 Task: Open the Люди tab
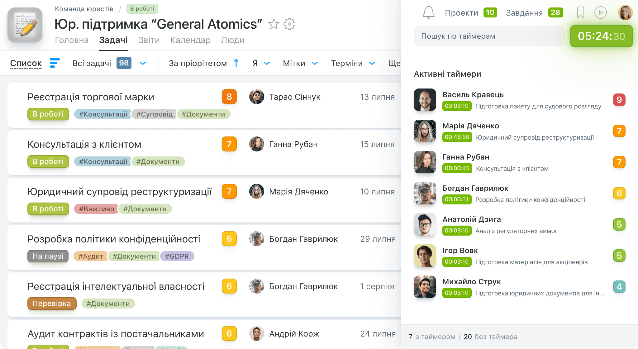tap(233, 40)
